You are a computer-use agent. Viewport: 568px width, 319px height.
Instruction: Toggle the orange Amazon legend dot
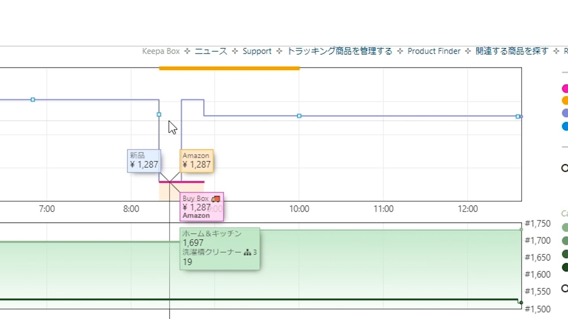[x=565, y=101]
